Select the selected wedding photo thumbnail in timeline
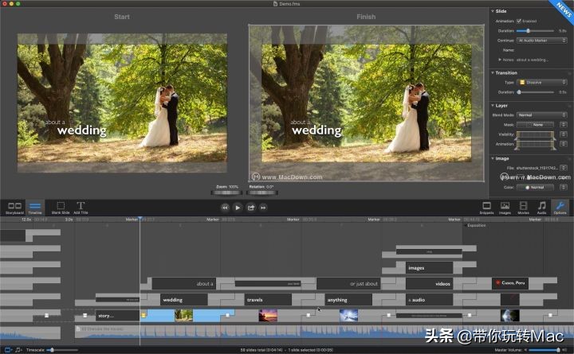The image size is (574, 354). pos(184,315)
